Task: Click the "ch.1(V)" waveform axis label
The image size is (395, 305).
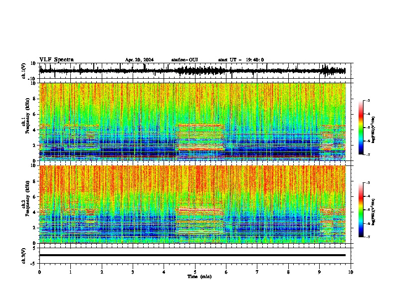Action: click(x=24, y=71)
